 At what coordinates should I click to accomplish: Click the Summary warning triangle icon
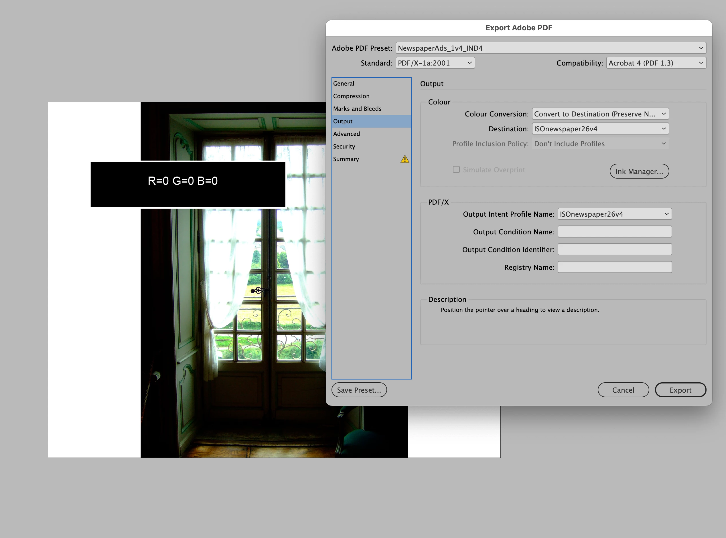point(405,159)
